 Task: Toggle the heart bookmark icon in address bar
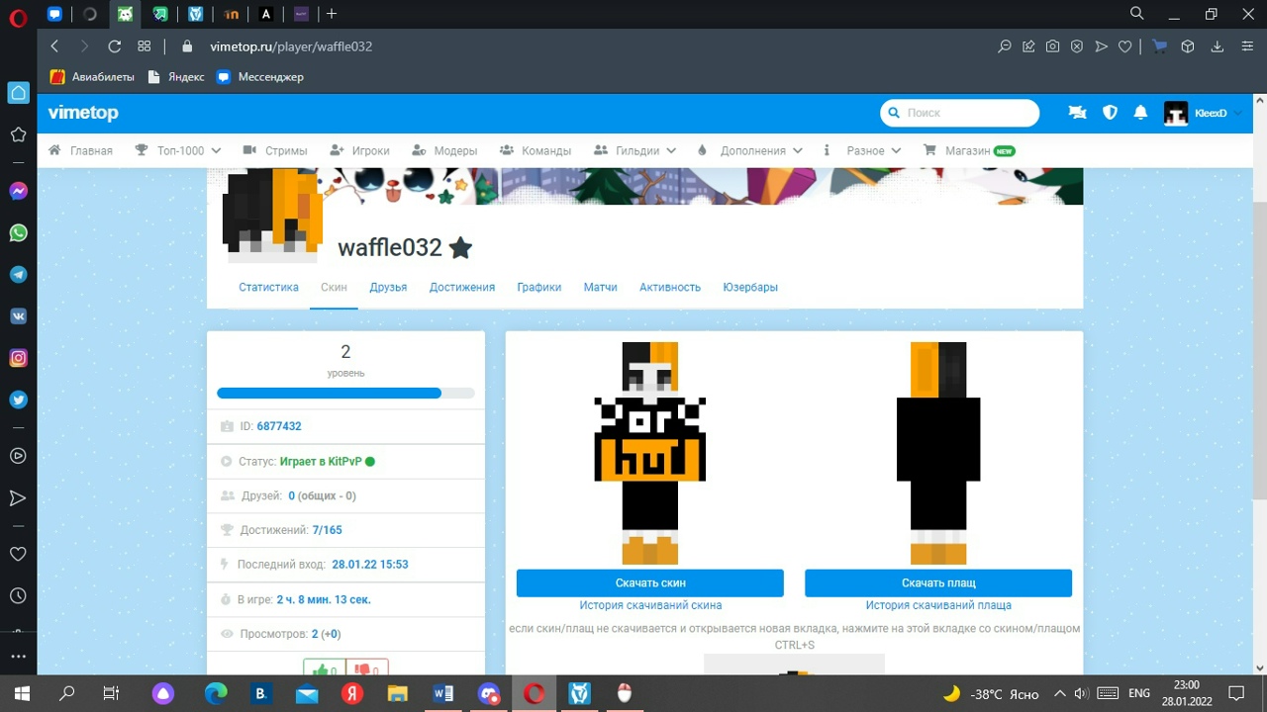1124,46
